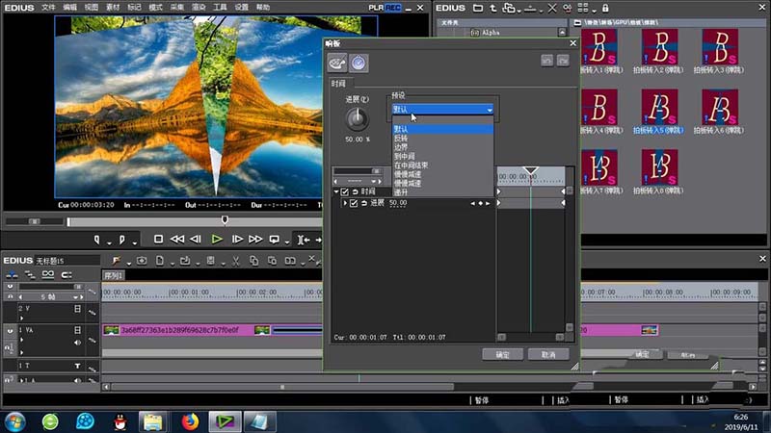The width and height of the screenshot is (771, 433).
Task: Toggle the 进展 row checkbox
Action: [x=354, y=203]
